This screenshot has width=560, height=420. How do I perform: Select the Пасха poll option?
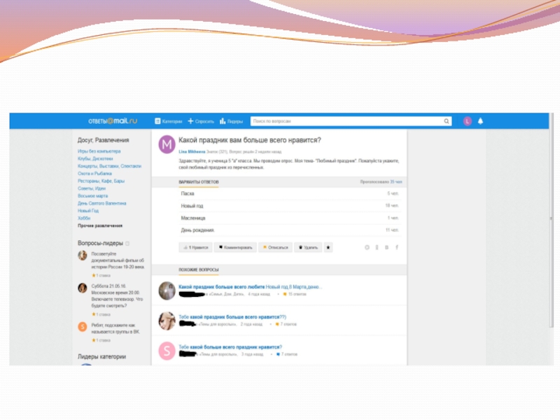point(290,194)
